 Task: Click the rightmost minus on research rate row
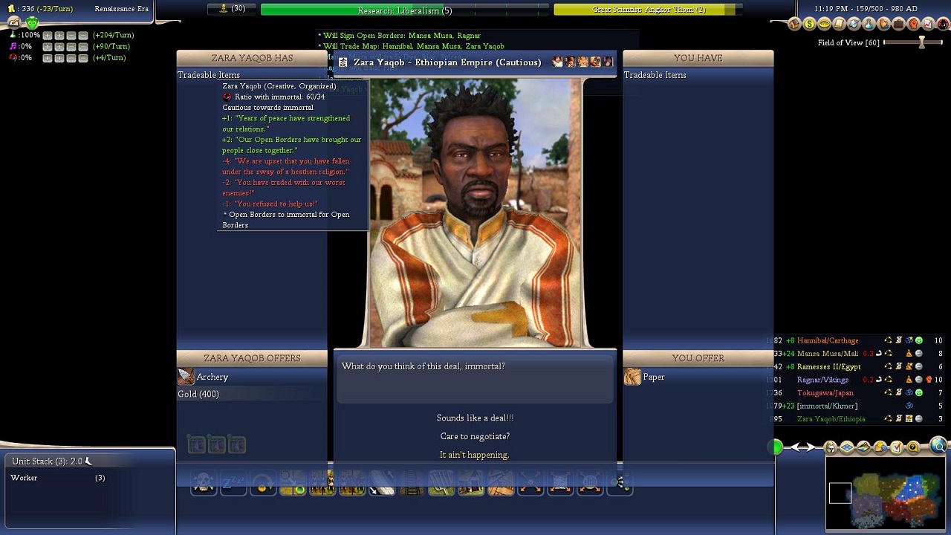82,36
